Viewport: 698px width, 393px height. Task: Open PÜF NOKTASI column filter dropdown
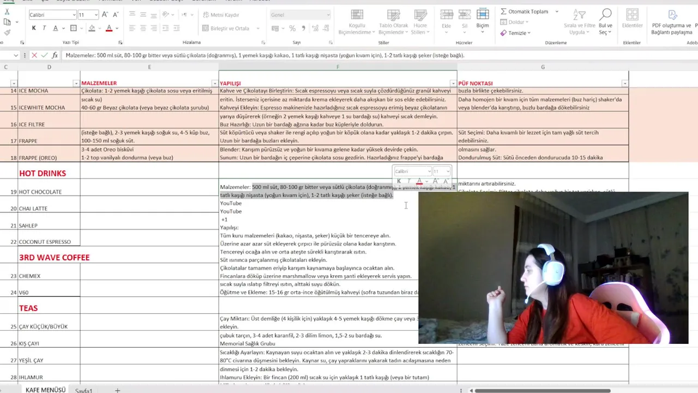tap(625, 84)
